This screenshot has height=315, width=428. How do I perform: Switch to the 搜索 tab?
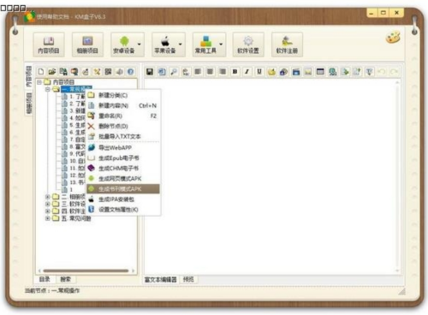point(66,279)
